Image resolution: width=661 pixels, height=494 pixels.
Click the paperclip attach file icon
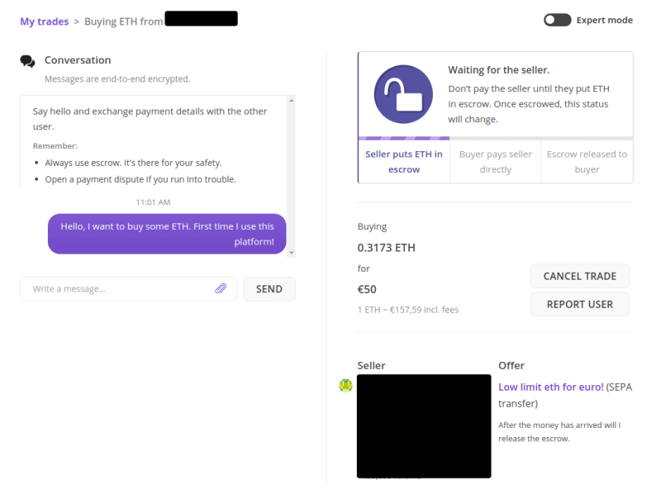coord(221,289)
